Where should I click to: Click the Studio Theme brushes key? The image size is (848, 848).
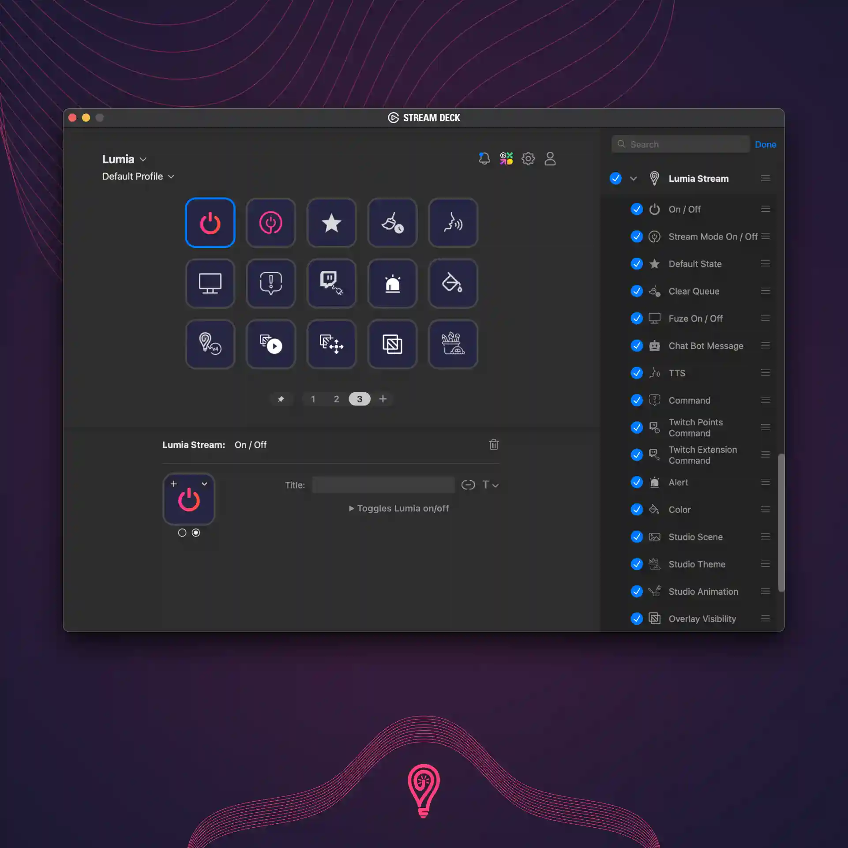click(453, 344)
